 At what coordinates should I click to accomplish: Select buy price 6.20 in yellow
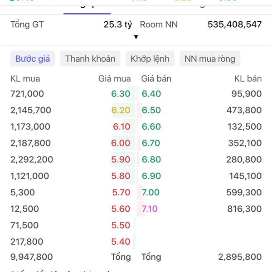click(121, 110)
